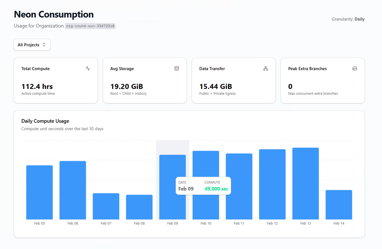Select the Feb 08 compute bar

click(x=139, y=207)
